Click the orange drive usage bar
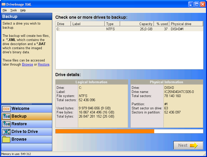 pyautogui.click(x=105, y=131)
